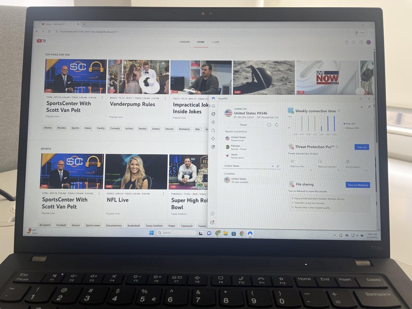Expand Malicious websites arrow in Threat Protection
This screenshot has height=309, width=412.
(338, 170)
